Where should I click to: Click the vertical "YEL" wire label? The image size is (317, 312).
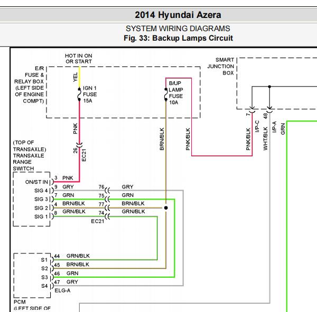point(75,77)
